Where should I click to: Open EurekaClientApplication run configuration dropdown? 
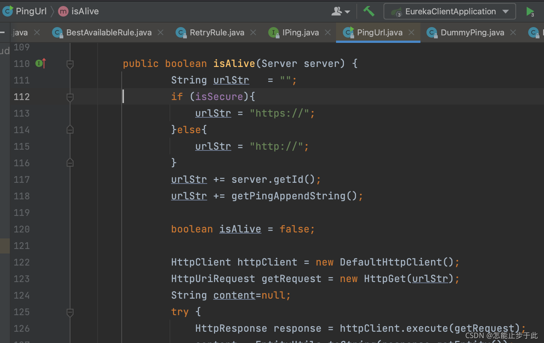click(x=450, y=12)
